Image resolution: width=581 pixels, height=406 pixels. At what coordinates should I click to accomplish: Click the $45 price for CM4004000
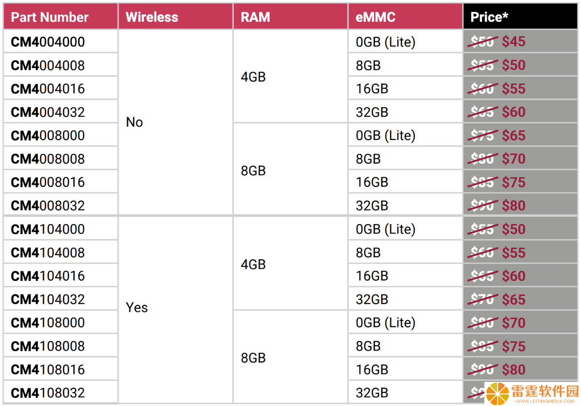(x=514, y=42)
